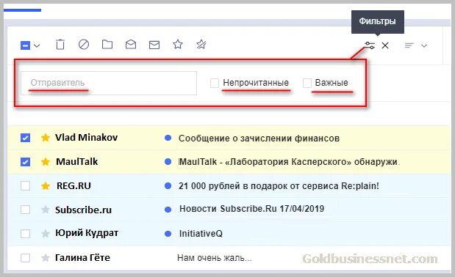Unstar the MaulTalk message
The height and width of the screenshot is (277, 455).
(46, 161)
